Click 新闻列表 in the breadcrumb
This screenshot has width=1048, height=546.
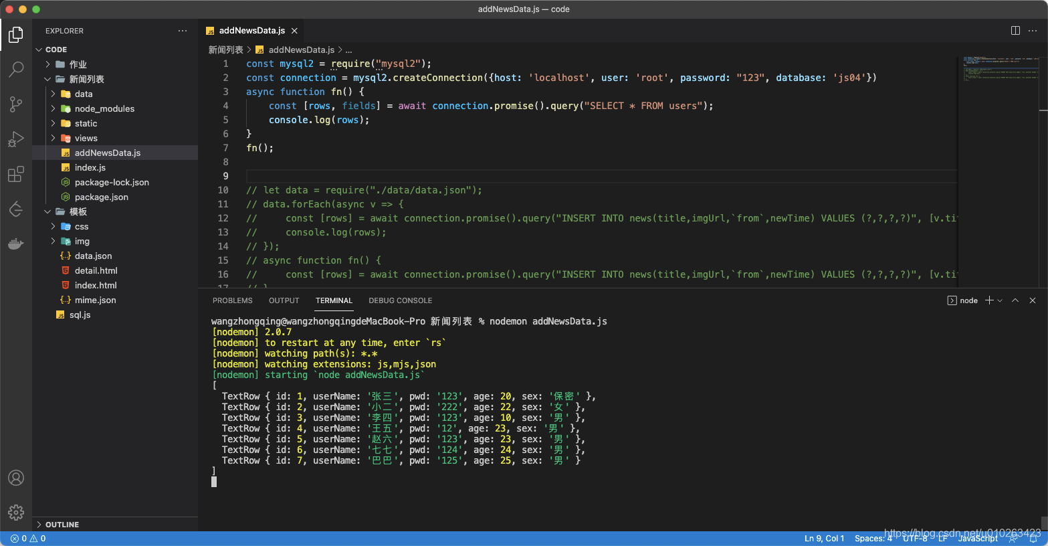point(226,50)
